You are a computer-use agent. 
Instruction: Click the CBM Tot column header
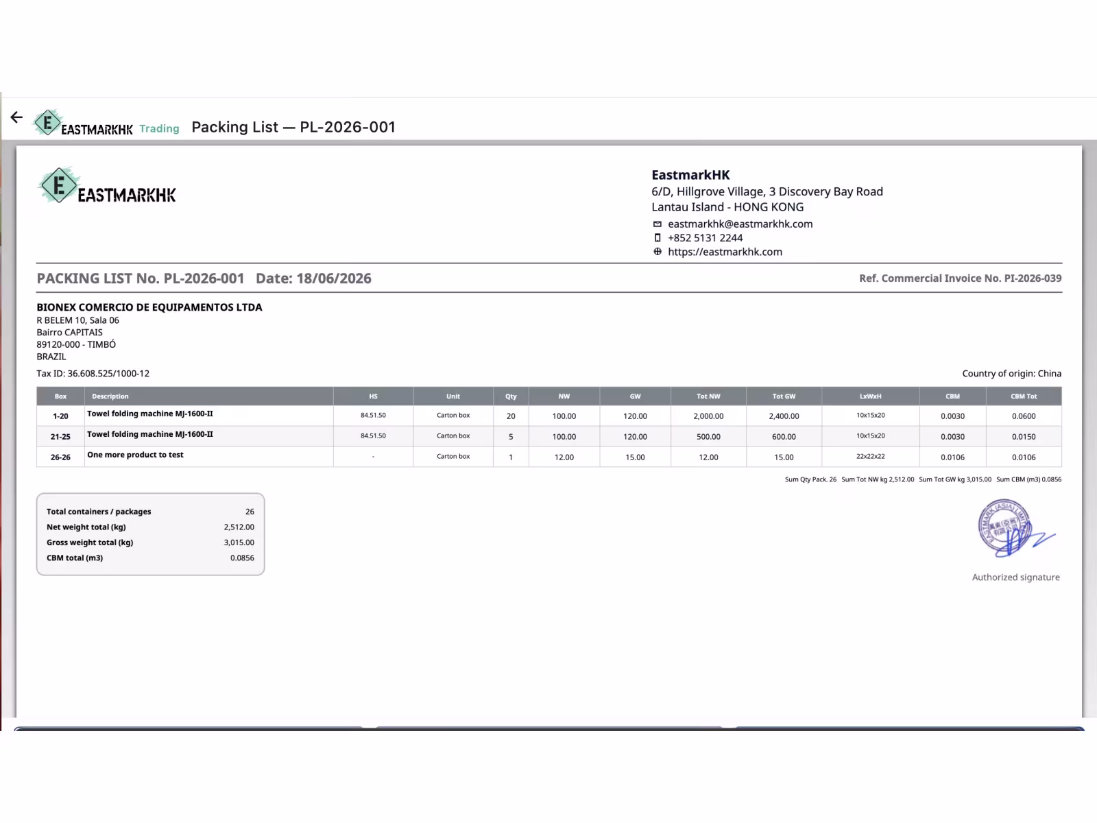pos(1024,396)
